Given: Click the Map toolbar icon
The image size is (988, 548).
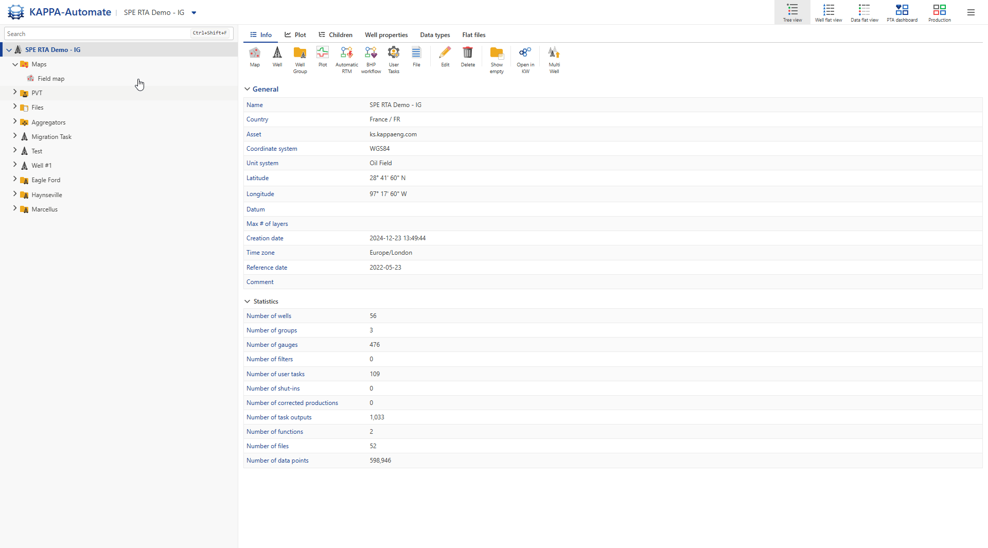Looking at the screenshot, I should [255, 52].
